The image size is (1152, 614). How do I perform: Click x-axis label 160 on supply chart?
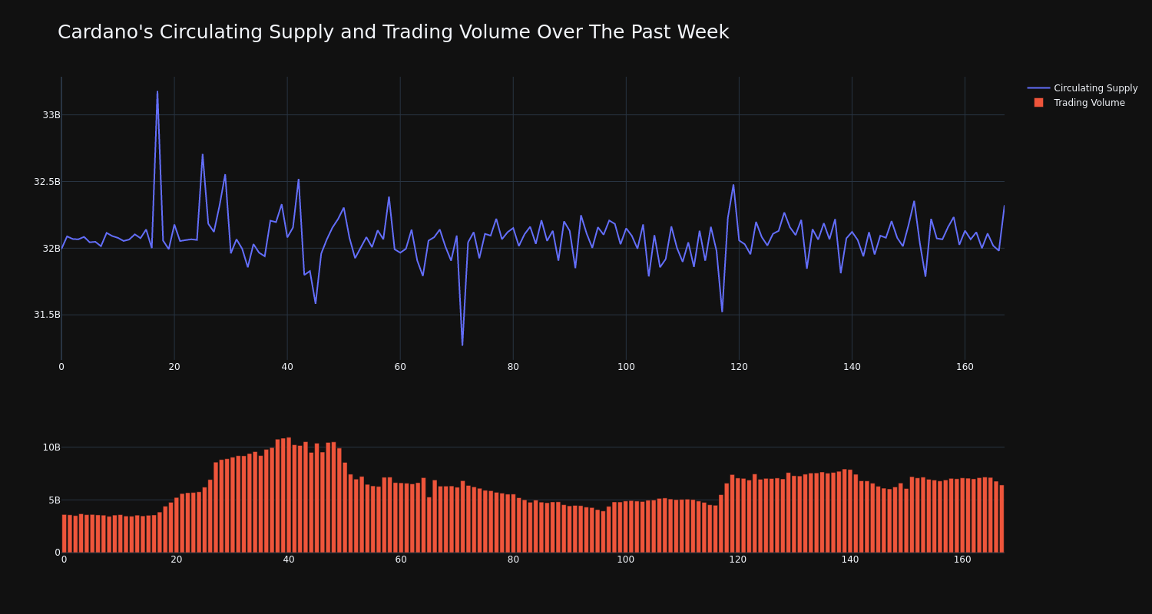965,367
